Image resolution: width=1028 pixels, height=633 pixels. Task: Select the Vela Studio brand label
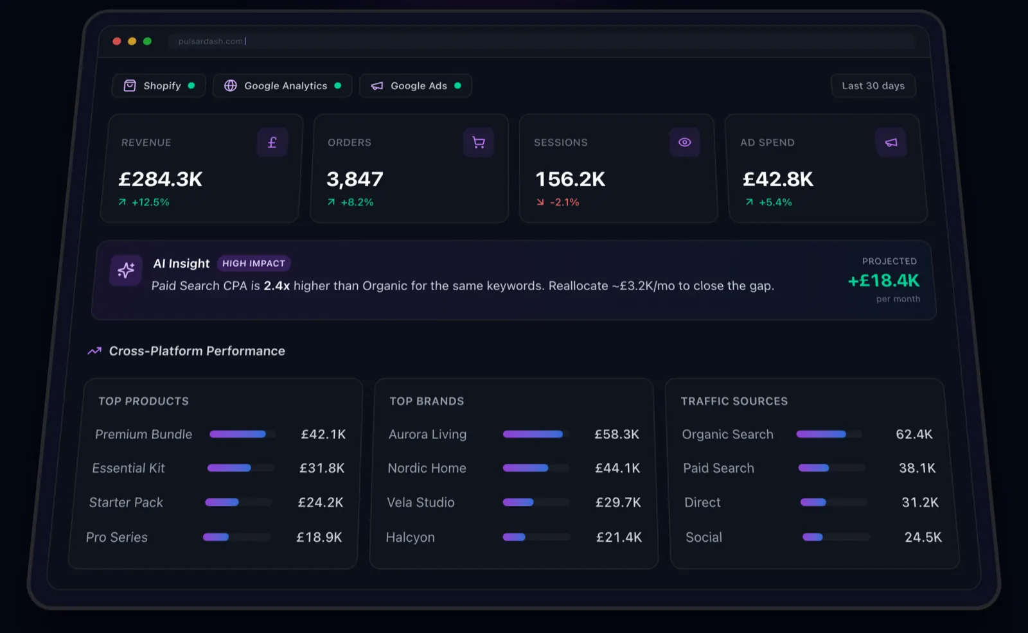[421, 503]
